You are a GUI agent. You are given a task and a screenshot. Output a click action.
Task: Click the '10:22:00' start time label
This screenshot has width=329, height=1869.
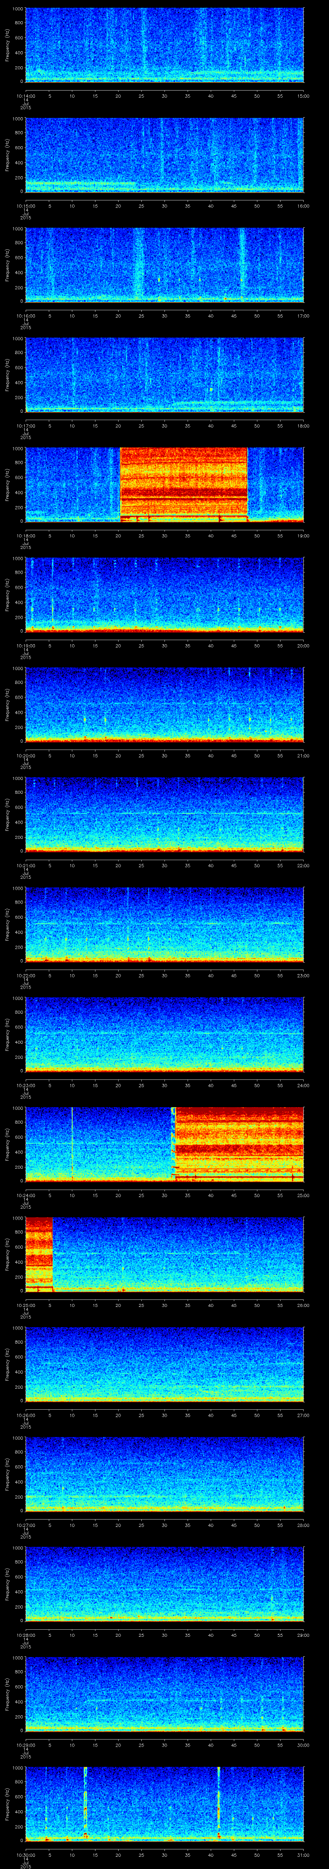coord(25,974)
